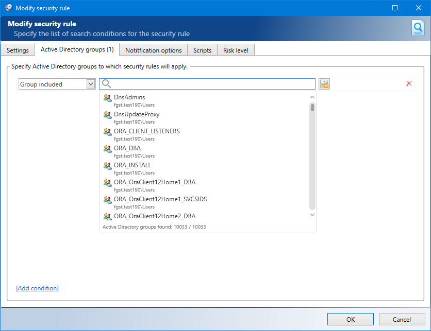The image size is (431, 331).
Task: Click the [Add condition] link
Action: [x=38, y=288]
